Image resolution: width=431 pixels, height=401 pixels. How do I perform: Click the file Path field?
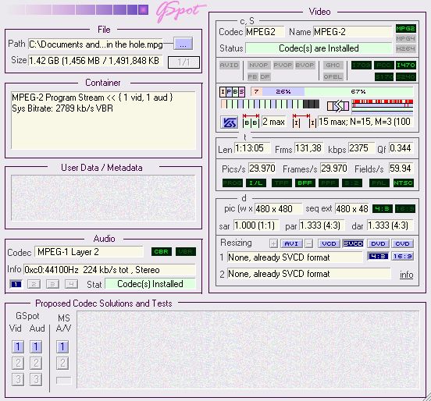96,44
